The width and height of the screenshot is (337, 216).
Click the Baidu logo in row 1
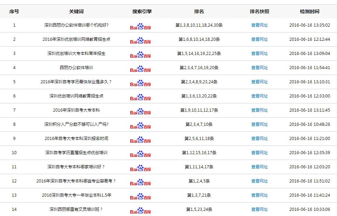point(141,26)
